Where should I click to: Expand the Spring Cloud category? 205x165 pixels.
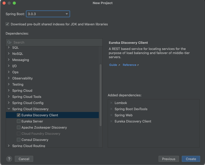9,90
